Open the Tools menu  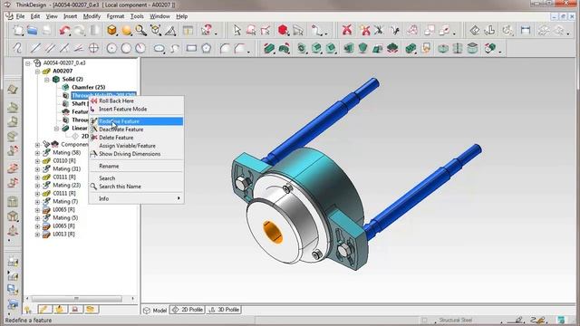tap(137, 16)
